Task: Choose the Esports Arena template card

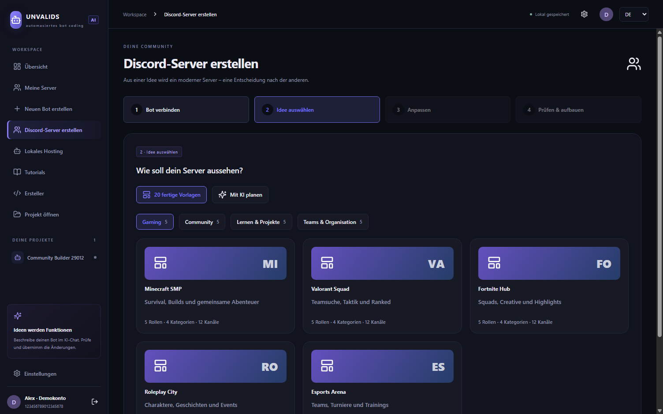Action: coord(382,378)
